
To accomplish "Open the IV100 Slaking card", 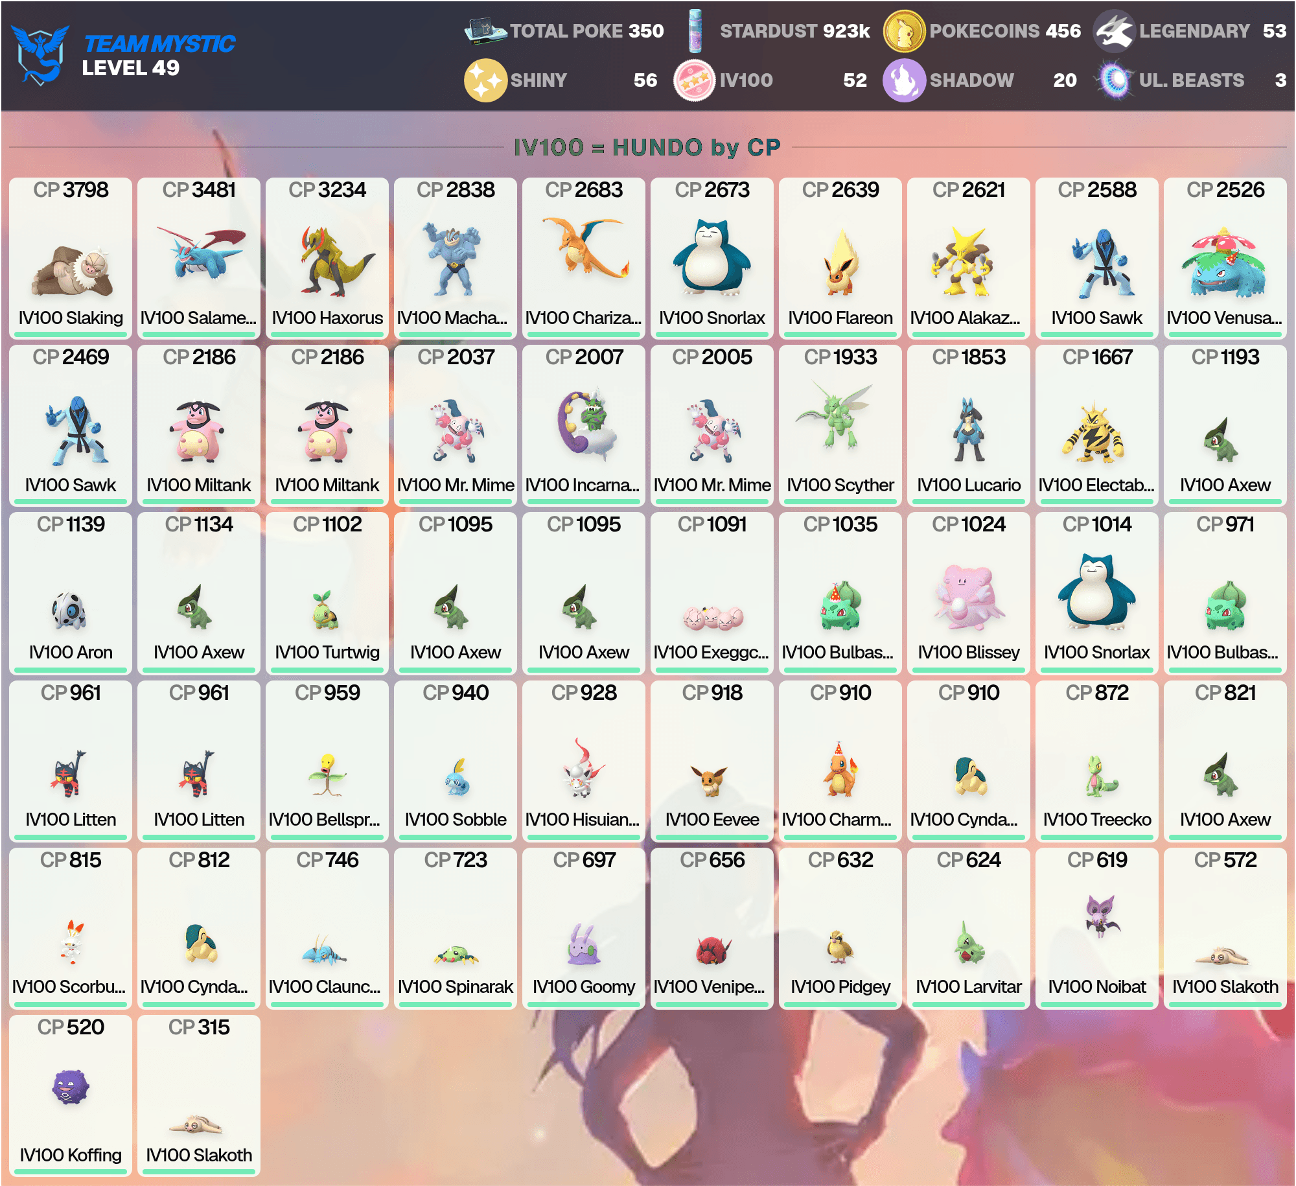I will (x=71, y=259).
